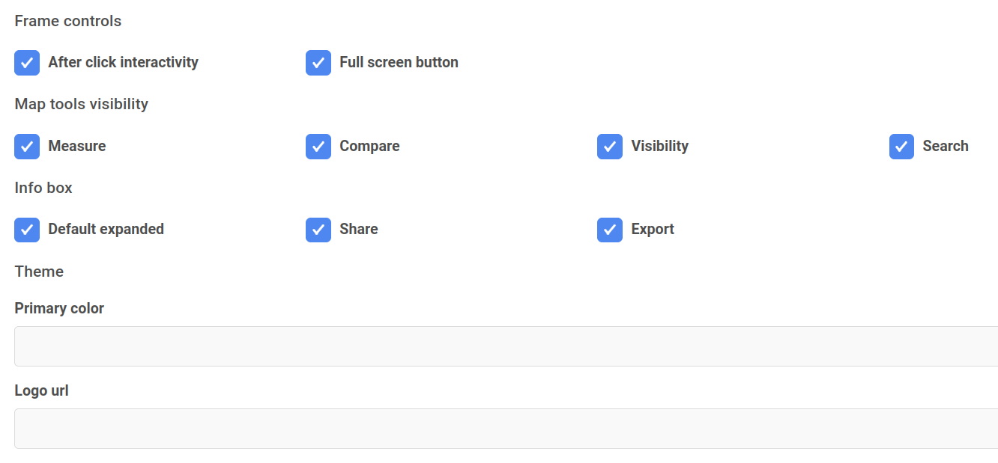Click the "Visibility" label text
Viewport: 998px width, 463px height.
[x=659, y=147]
